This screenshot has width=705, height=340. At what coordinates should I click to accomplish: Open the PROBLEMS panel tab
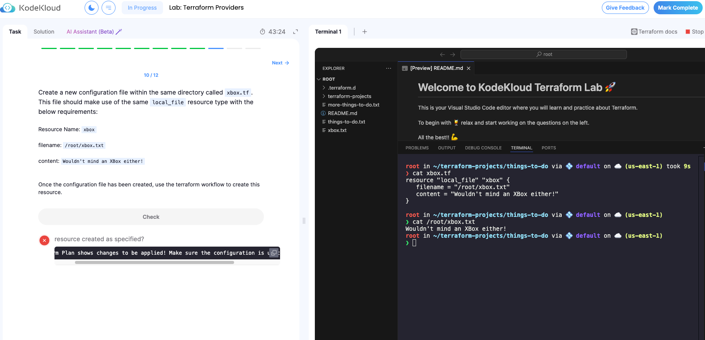pyautogui.click(x=417, y=148)
